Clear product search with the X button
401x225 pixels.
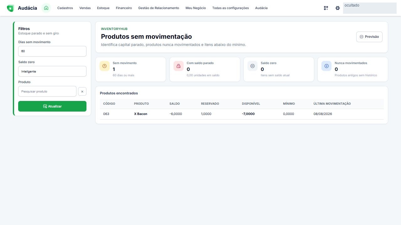click(82, 92)
